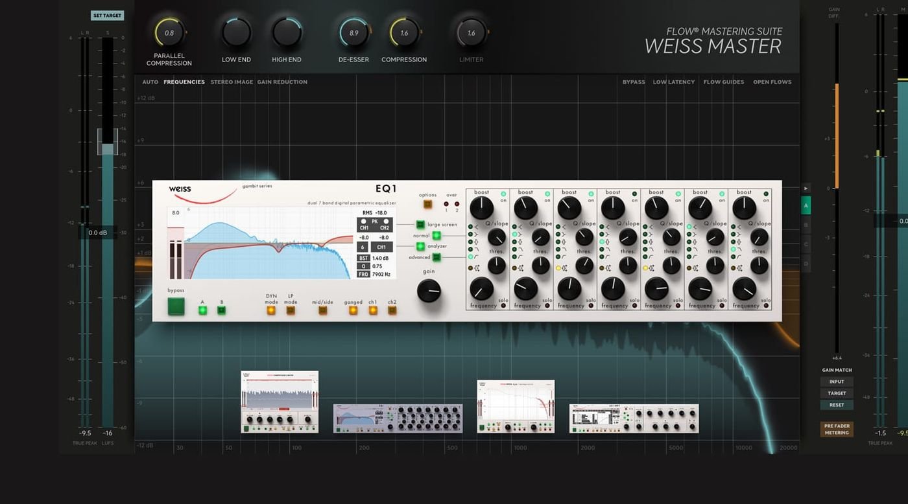Click the seventh band boost knob
Viewport: 908px width, 504px height.
click(x=744, y=208)
